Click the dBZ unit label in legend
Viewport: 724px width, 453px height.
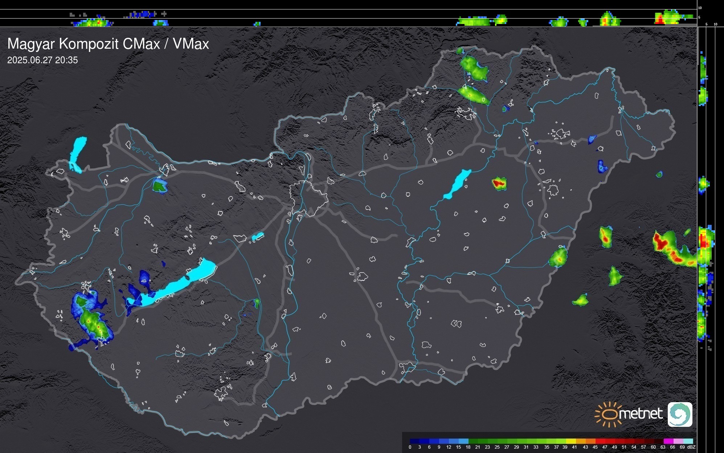(x=691, y=447)
